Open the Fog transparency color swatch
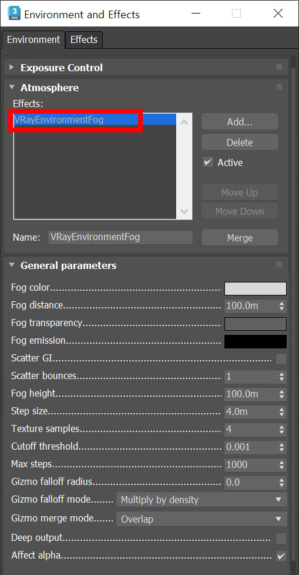Viewport: 299px width, 575px height. pyautogui.click(x=256, y=324)
